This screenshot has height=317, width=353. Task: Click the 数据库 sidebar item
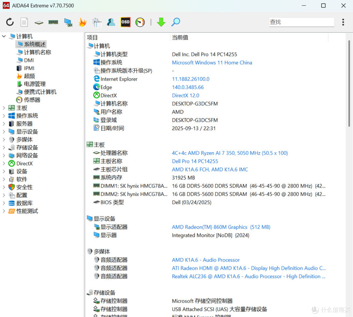click(x=21, y=203)
